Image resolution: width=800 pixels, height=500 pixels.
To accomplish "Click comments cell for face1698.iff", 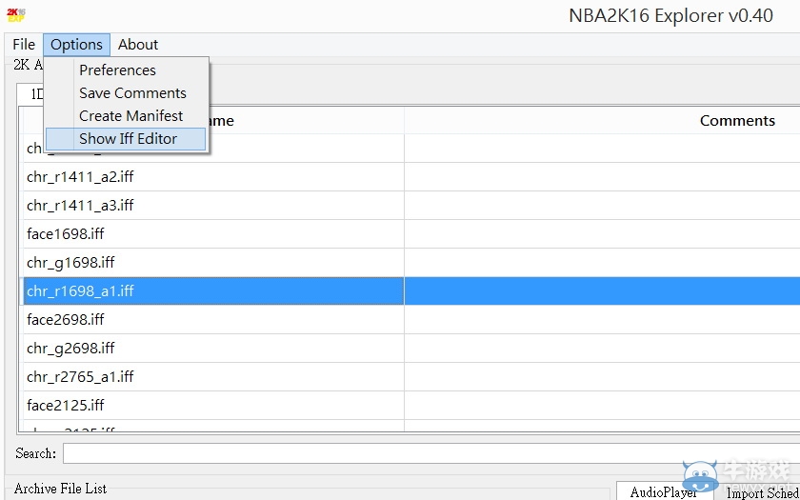I will pyautogui.click(x=602, y=234).
